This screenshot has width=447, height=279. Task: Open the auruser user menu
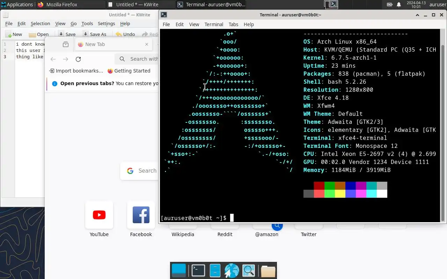pos(438,5)
